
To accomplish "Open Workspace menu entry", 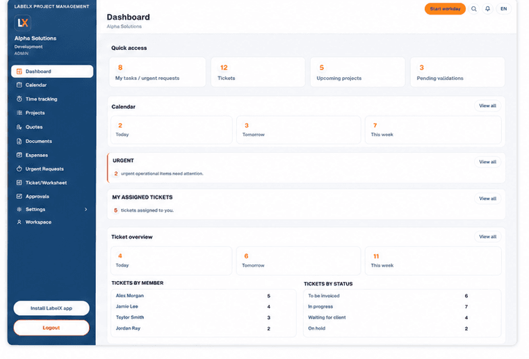I will point(52,222).
